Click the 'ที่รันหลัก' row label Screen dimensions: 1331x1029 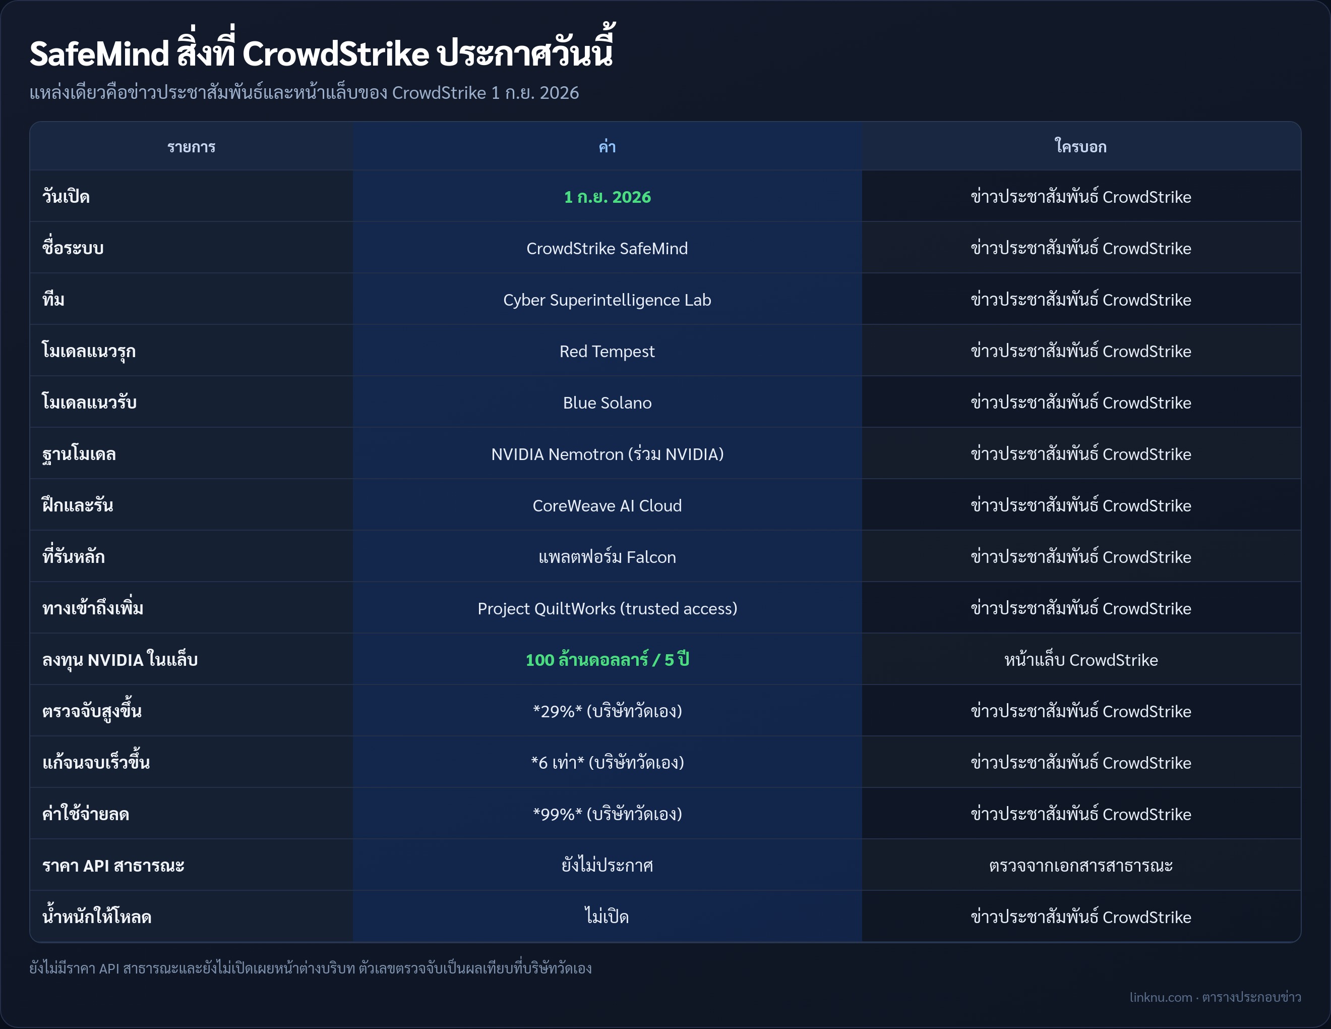pos(73,556)
